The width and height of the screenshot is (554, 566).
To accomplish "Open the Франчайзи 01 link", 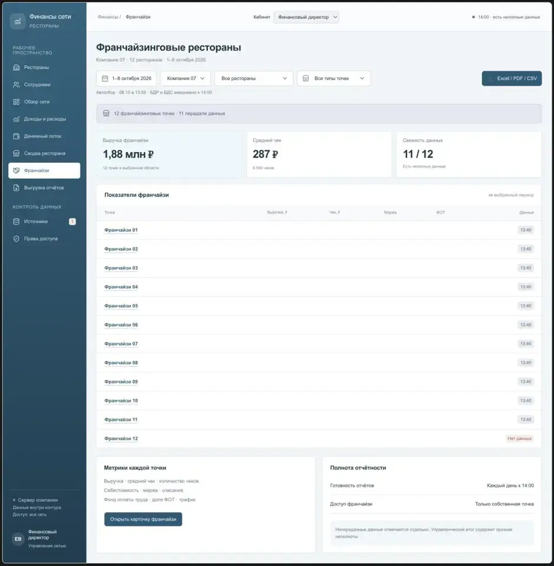I will 121,230.
